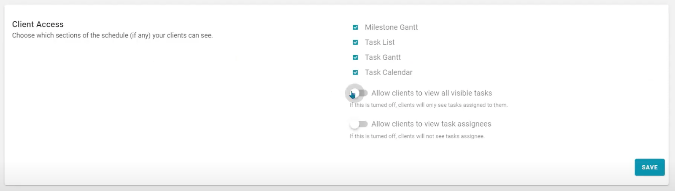Turn on the view task assignees switch
675x191 pixels.
click(359, 124)
